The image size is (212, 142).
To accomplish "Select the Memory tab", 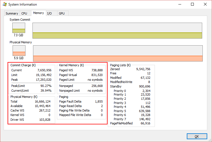I will (x=39, y=13).
